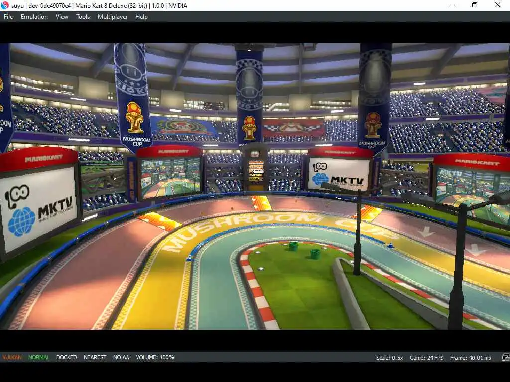
Task: Click the Scale: 0.5x status text
Action: coord(389,358)
